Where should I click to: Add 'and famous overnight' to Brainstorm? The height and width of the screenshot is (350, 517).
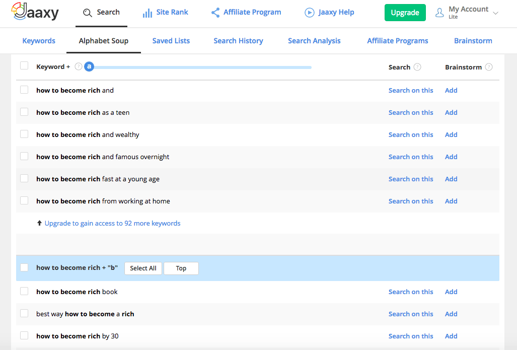coord(451,157)
